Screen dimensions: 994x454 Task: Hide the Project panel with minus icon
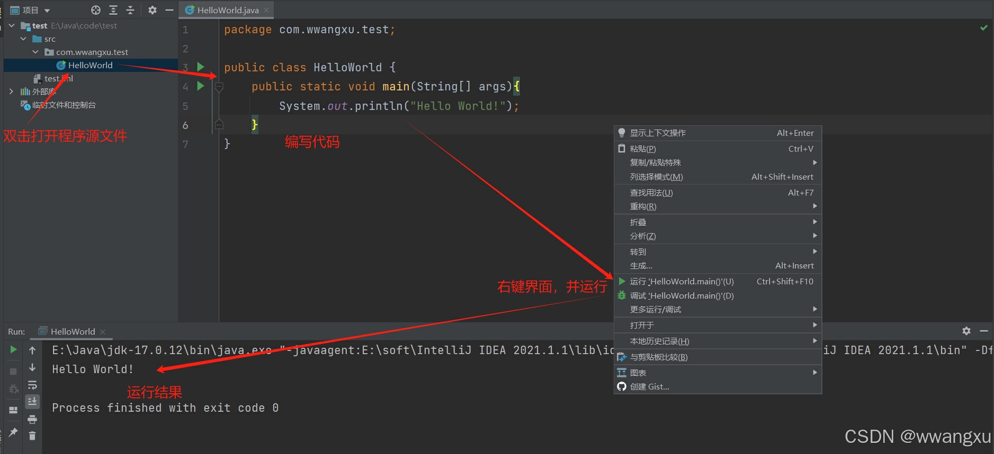pyautogui.click(x=169, y=10)
